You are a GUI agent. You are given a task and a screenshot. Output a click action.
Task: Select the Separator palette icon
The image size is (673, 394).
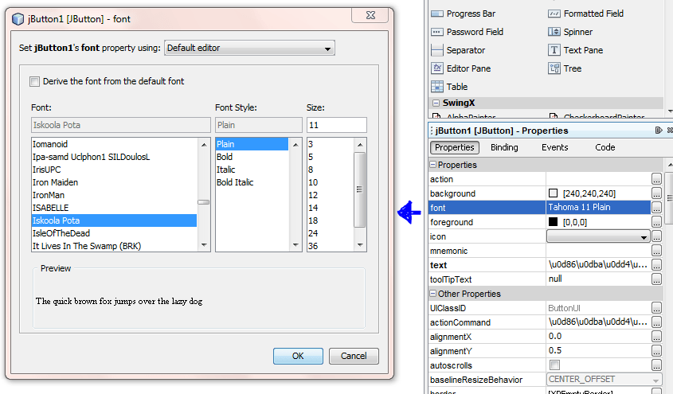[x=437, y=50]
